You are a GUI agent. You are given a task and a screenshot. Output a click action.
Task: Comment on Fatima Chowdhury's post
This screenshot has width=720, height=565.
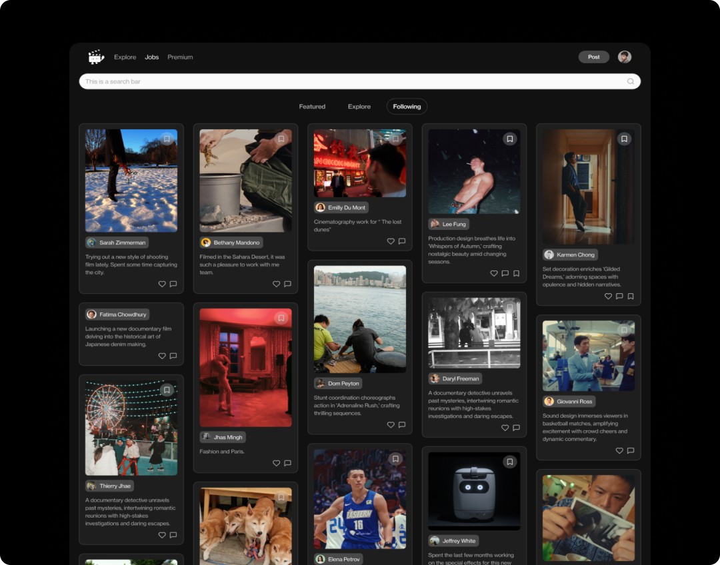click(x=173, y=356)
